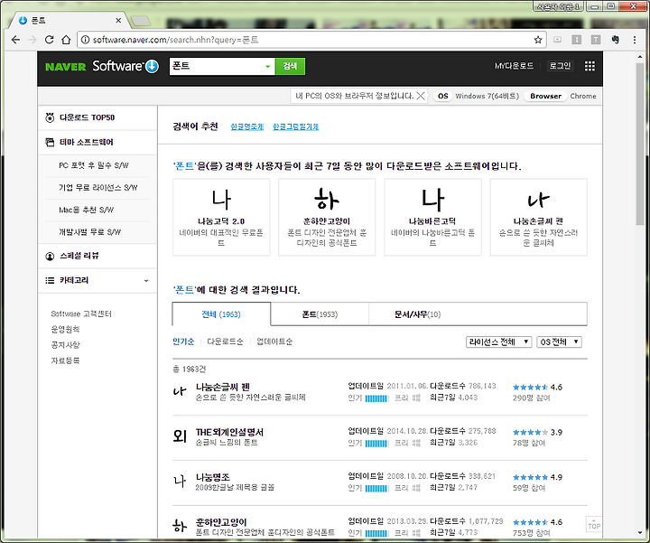Open 나눔손글씨 펜 search result title
The image size is (650, 543).
[223, 387]
